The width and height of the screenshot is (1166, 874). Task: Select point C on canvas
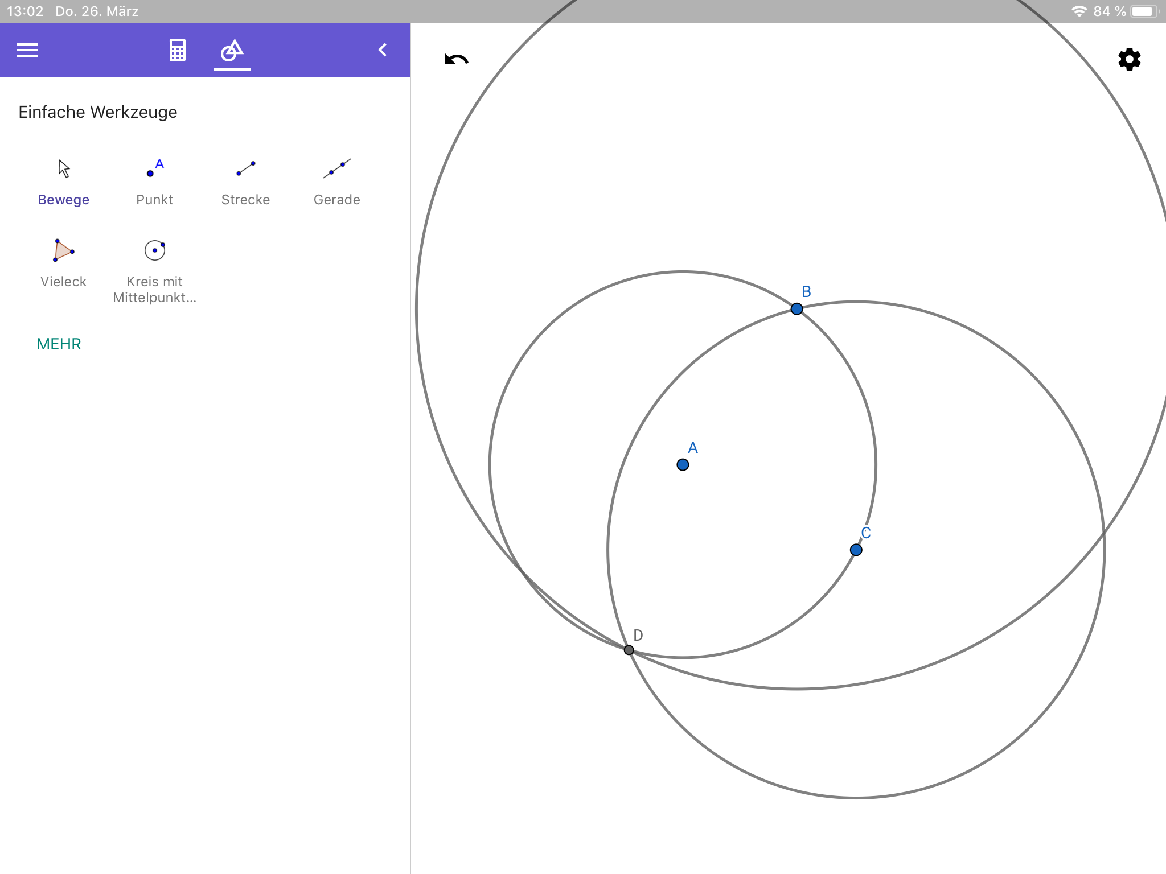(856, 550)
